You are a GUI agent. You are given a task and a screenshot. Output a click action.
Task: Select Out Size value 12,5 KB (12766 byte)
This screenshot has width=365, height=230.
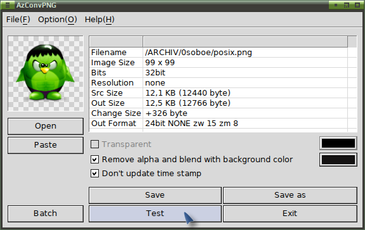pos(188,103)
